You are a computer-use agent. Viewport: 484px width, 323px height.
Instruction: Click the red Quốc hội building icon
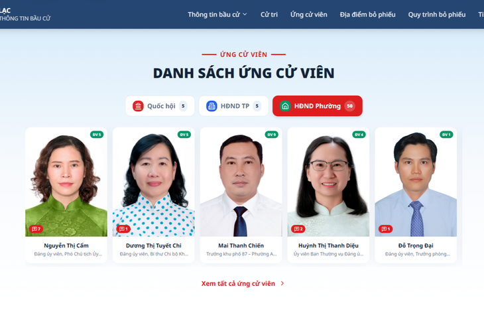pos(138,106)
